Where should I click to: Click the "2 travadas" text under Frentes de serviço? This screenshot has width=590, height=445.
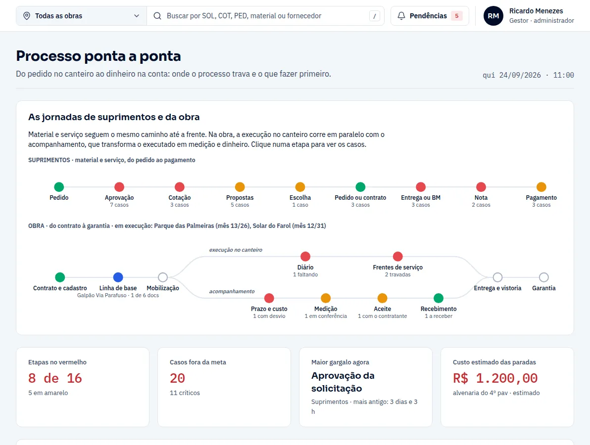[x=398, y=275]
